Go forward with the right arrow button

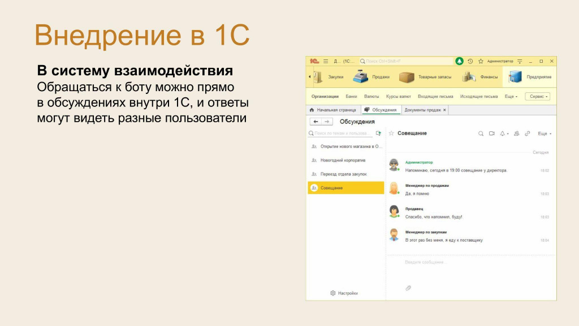click(x=327, y=122)
